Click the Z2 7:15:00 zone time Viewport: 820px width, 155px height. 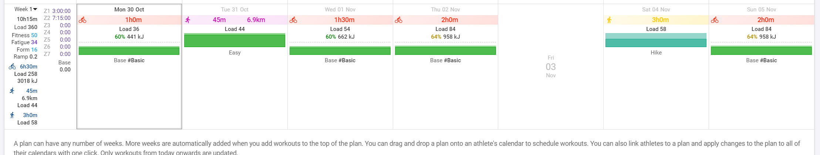tap(57, 18)
